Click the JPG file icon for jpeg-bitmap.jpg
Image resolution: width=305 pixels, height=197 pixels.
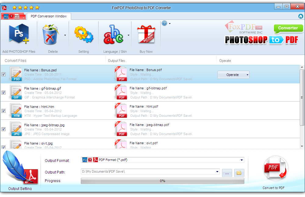click(16, 129)
